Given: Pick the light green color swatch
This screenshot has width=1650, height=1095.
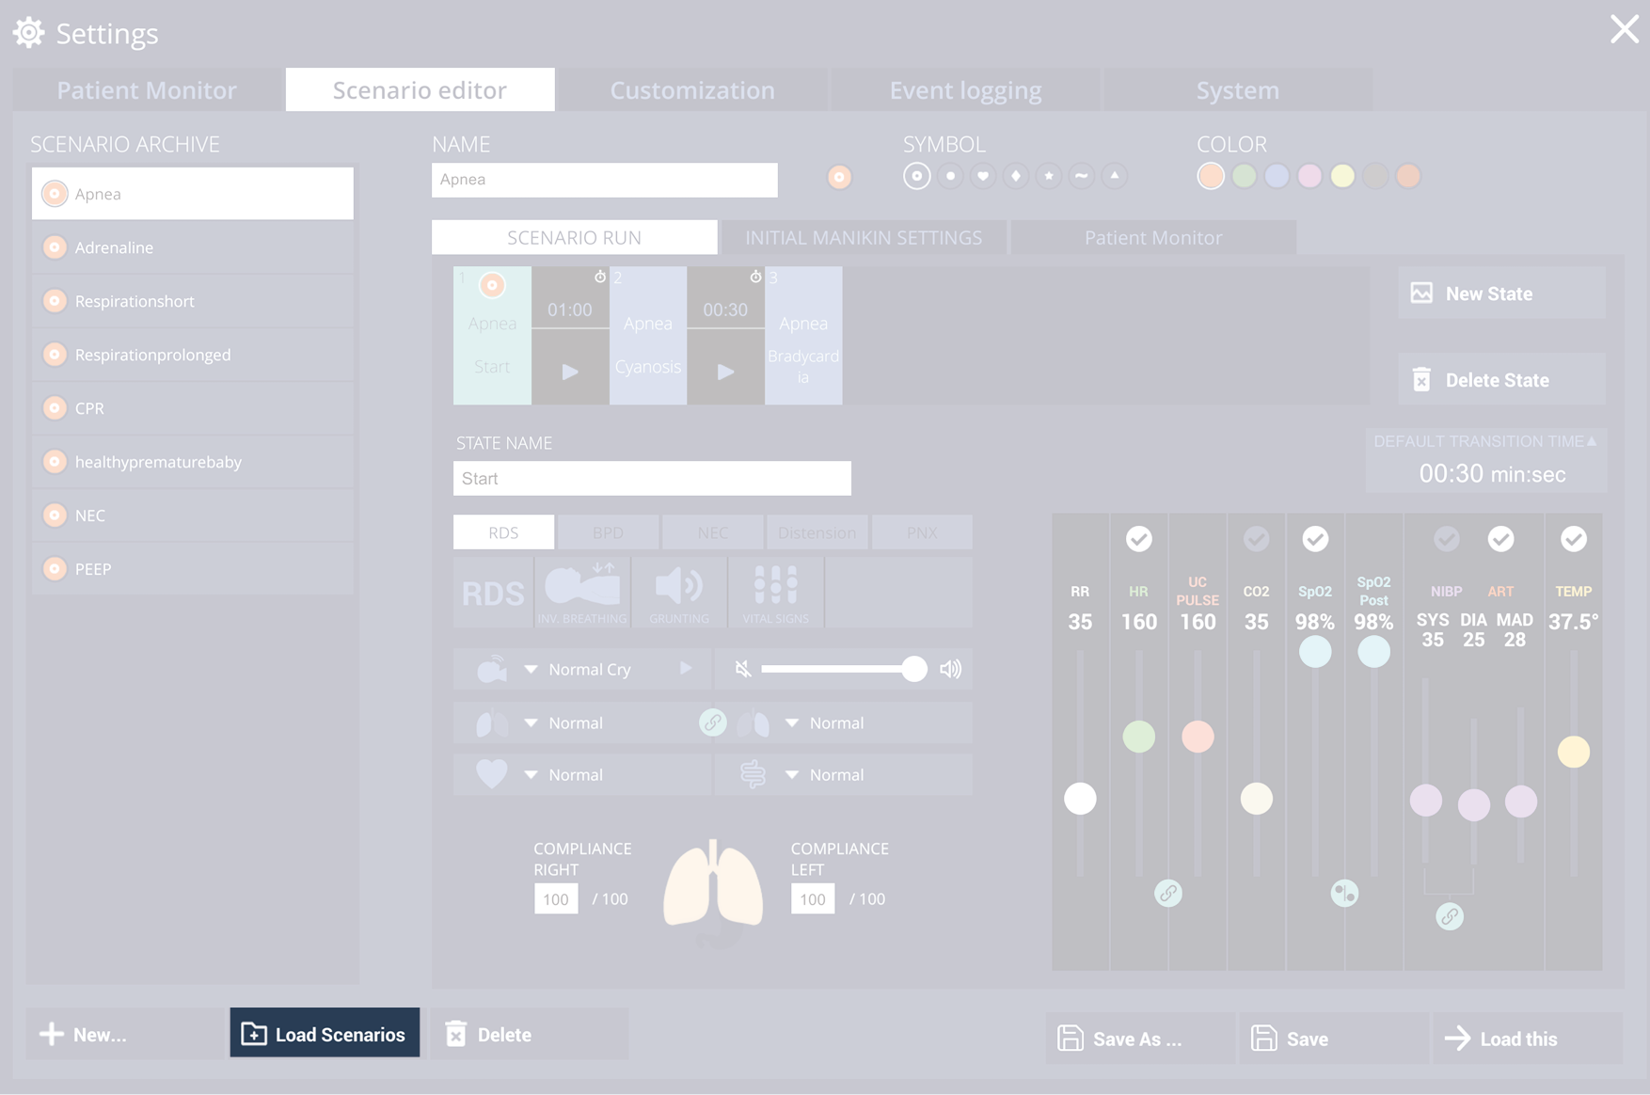Looking at the screenshot, I should click(1244, 176).
